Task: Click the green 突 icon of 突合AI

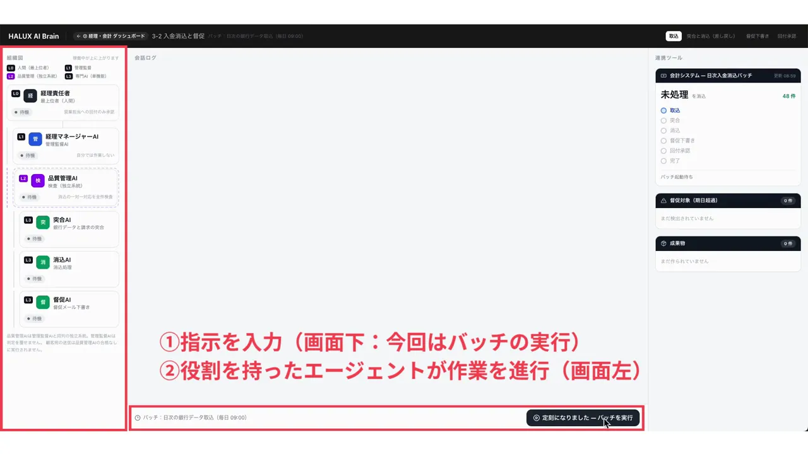Action: point(43,223)
